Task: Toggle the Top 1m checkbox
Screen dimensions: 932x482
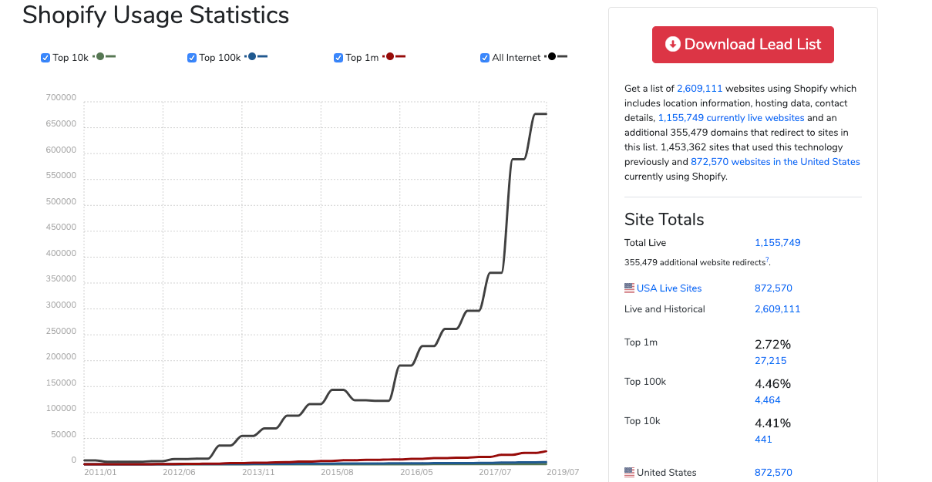Action: (338, 57)
